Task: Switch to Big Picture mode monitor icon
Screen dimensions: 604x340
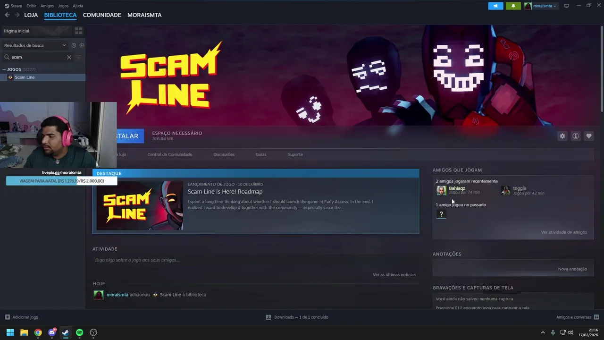Action: 567,6
